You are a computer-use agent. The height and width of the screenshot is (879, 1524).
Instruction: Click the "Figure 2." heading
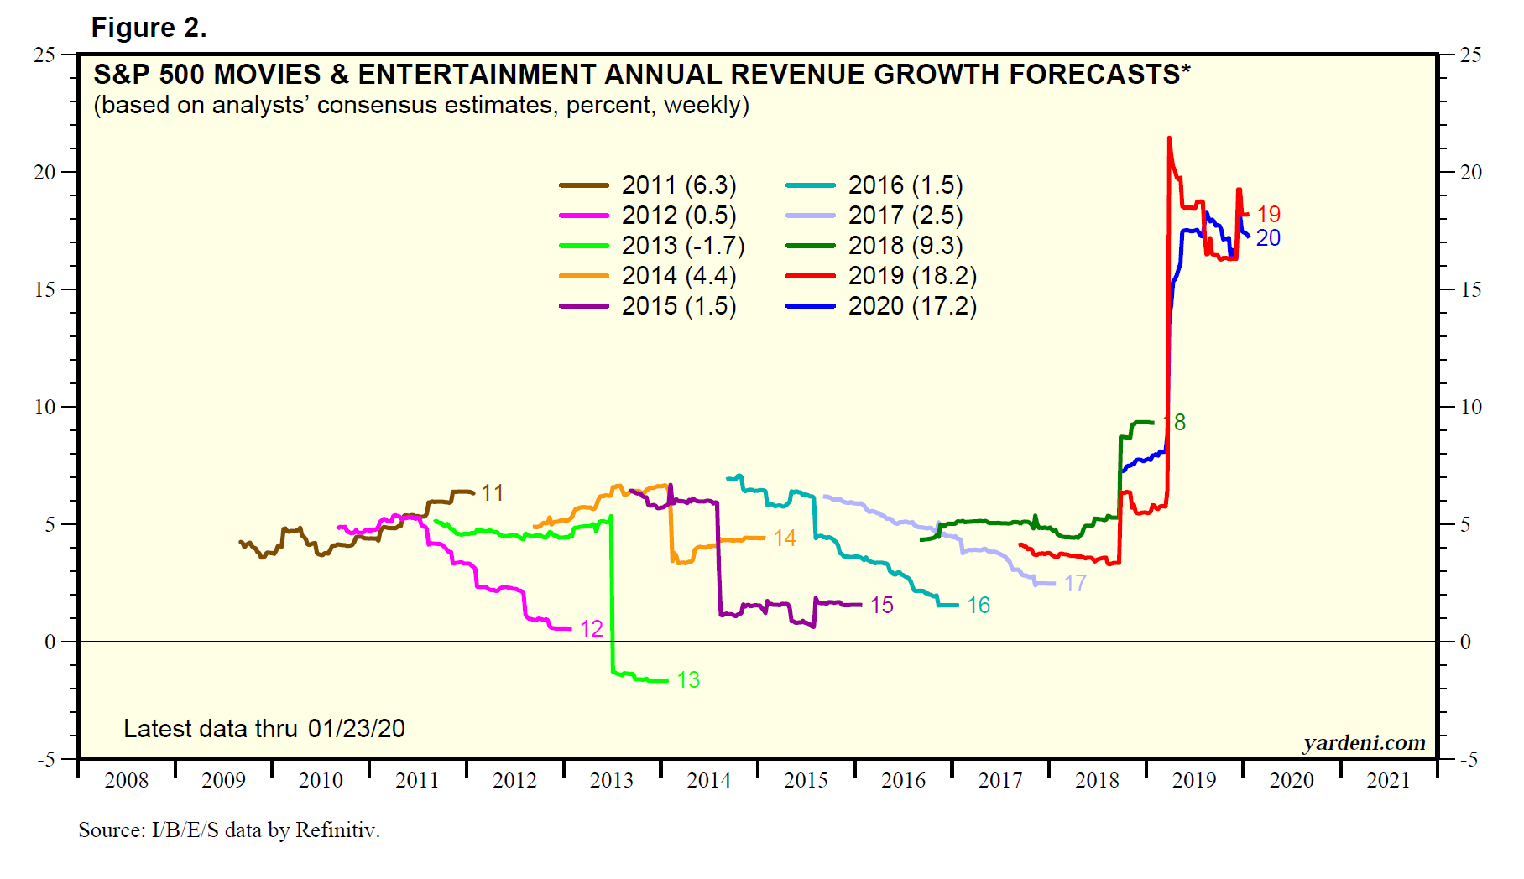click(149, 28)
